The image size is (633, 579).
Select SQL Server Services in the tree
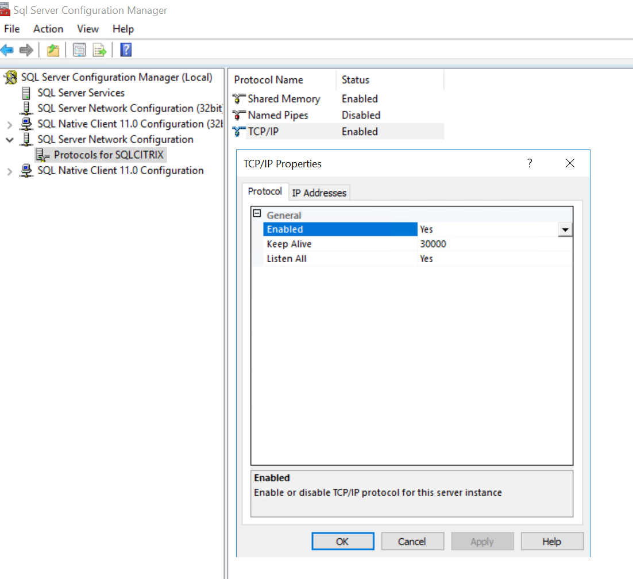[x=81, y=93]
